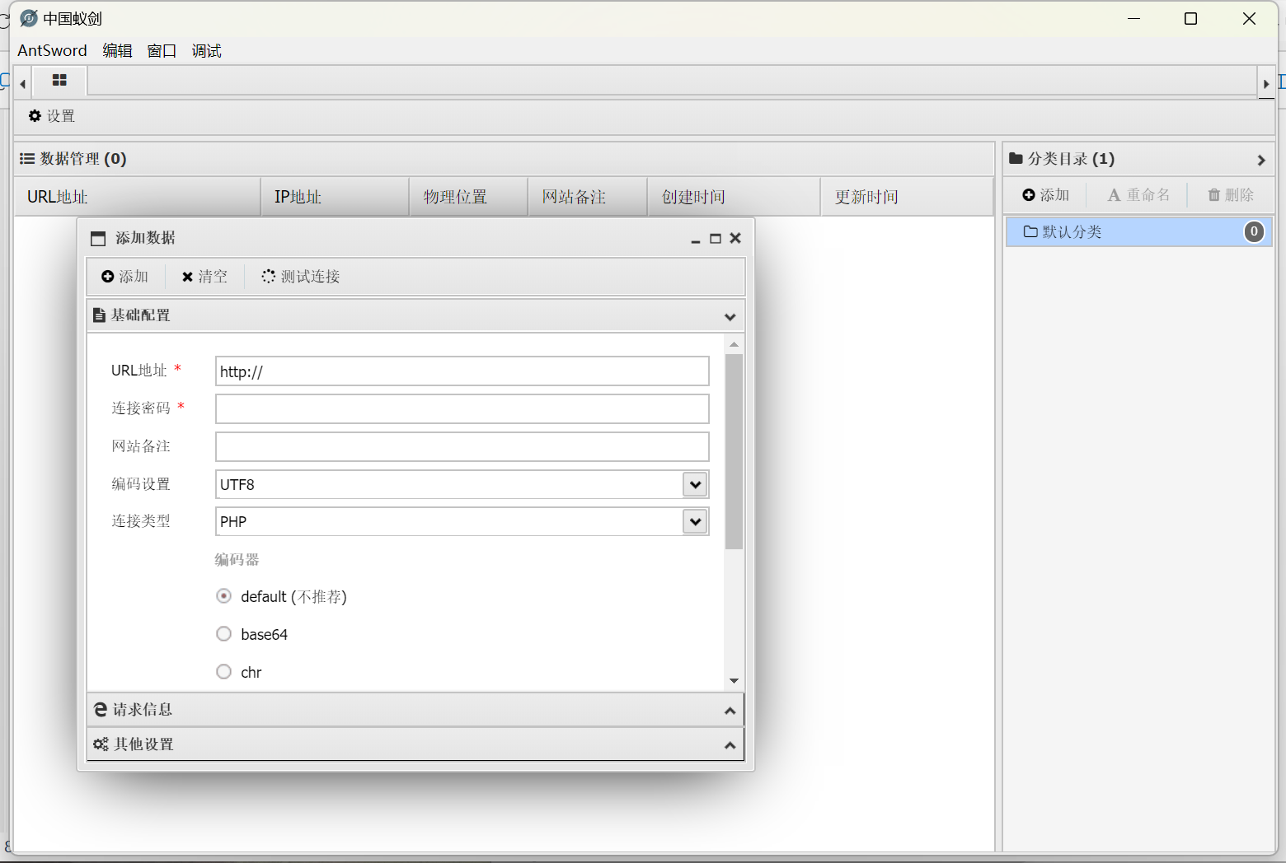
Task: Maximize the 添加数据 dialog
Action: pyautogui.click(x=716, y=239)
